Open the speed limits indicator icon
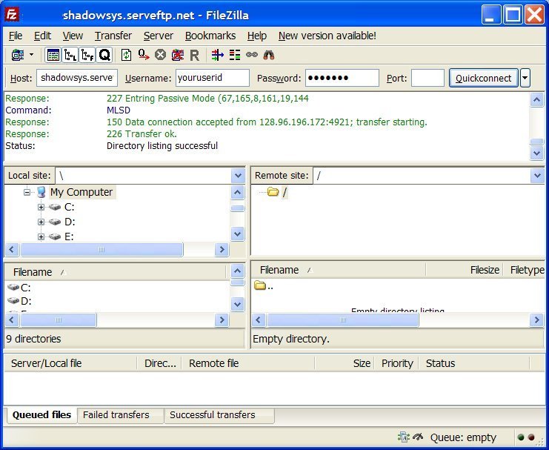 pos(418,437)
